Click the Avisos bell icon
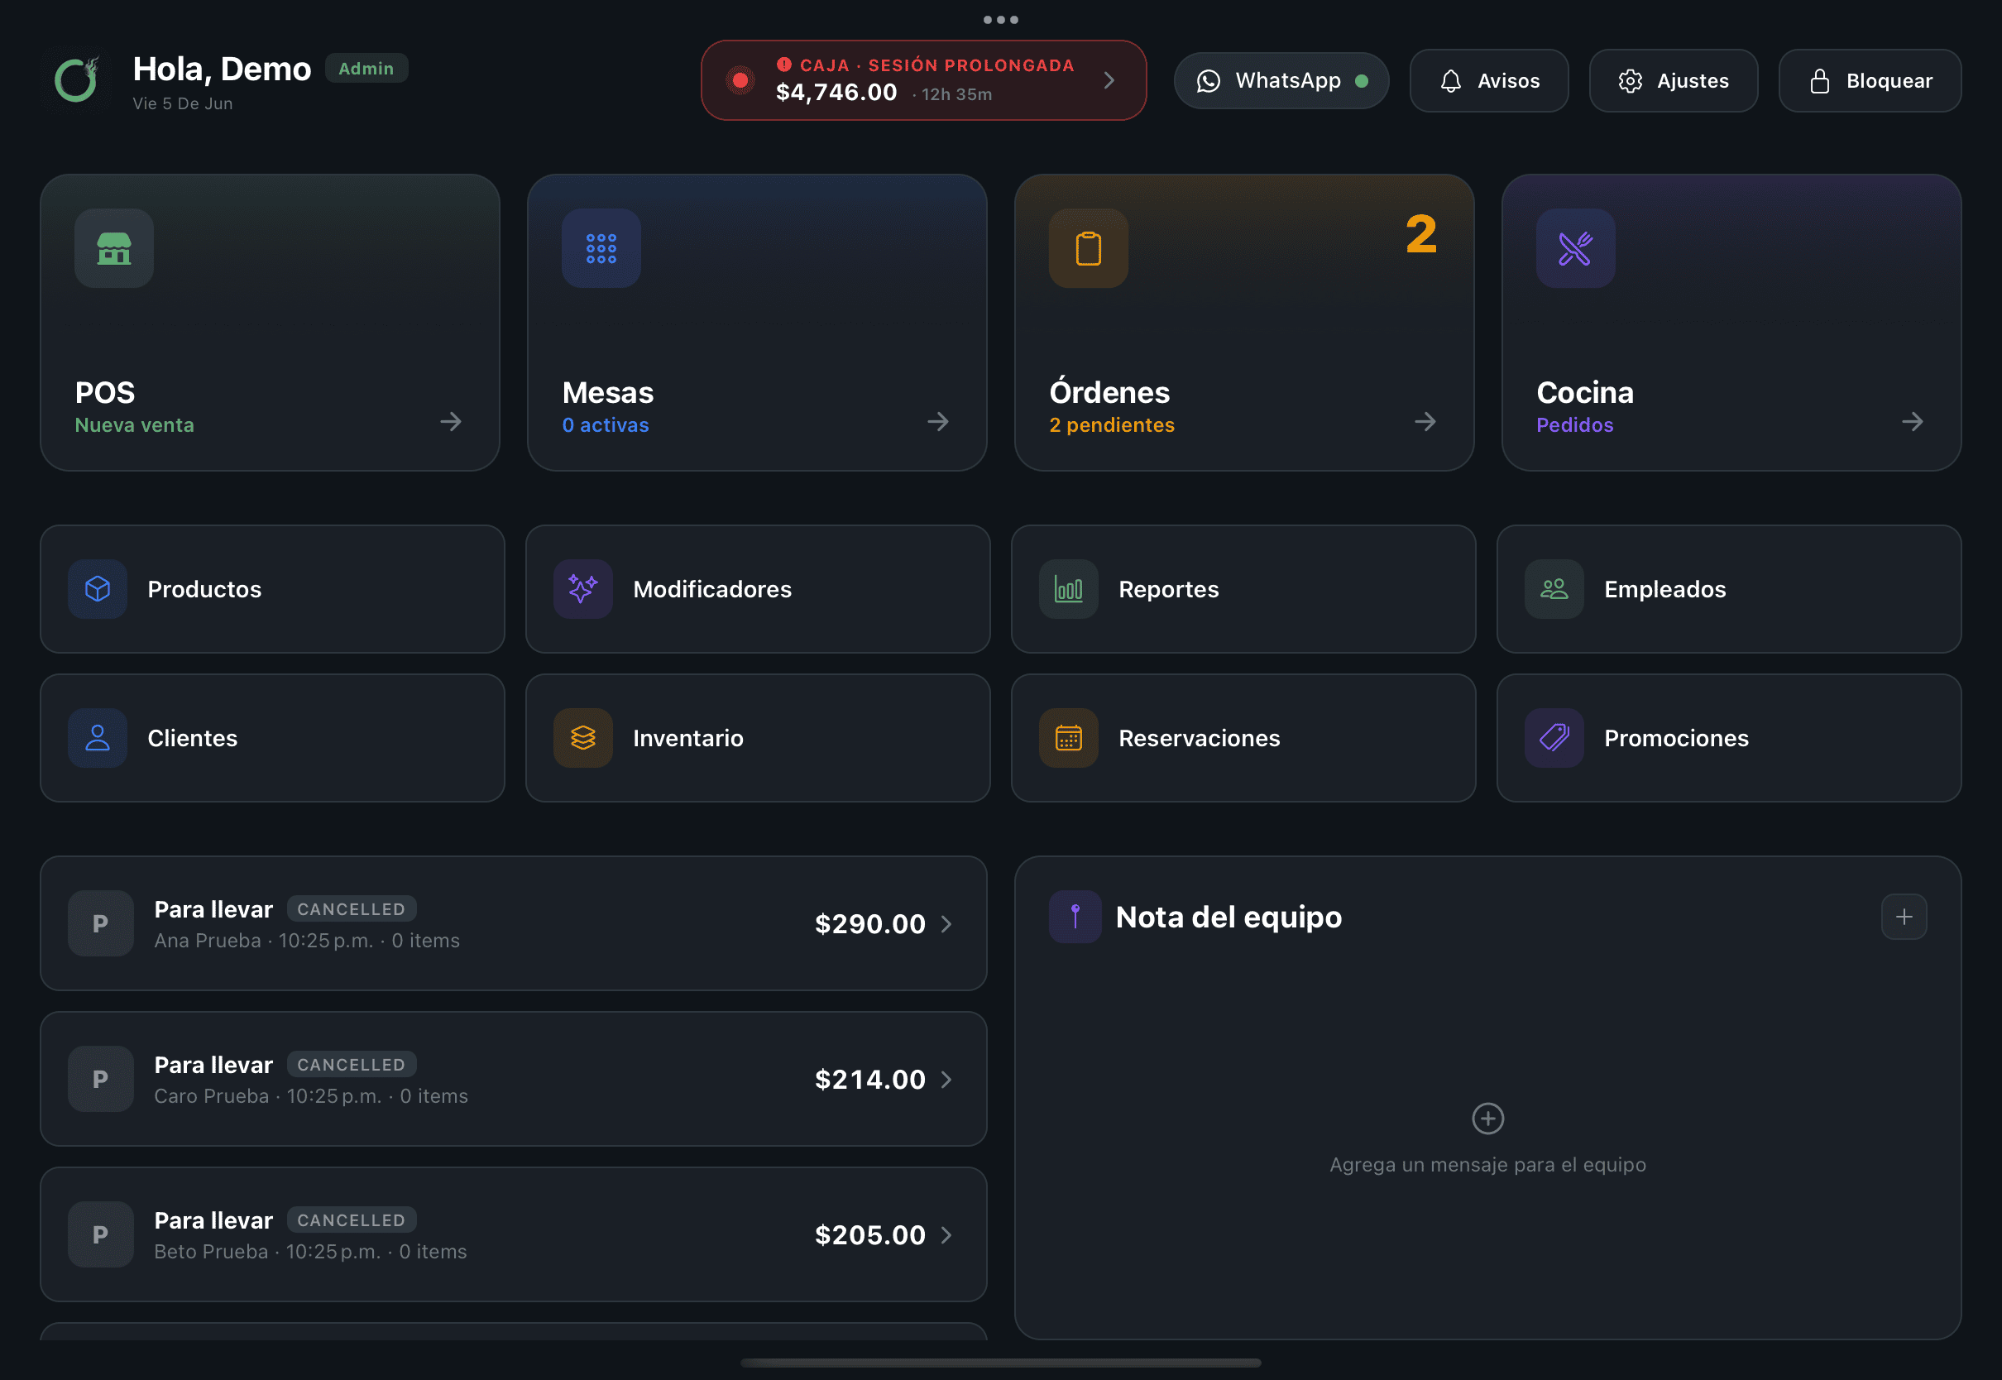This screenshot has height=1380, width=2002. (x=1451, y=80)
